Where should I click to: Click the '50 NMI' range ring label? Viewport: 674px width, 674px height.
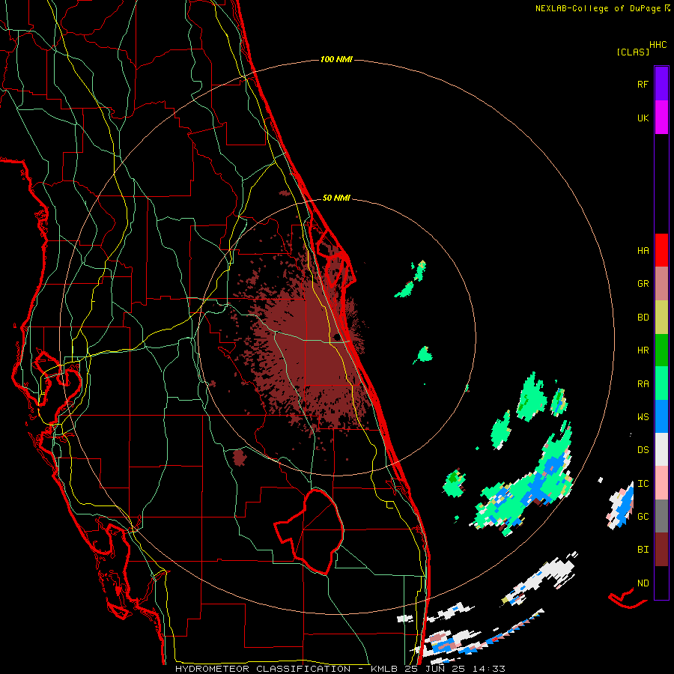tap(336, 198)
